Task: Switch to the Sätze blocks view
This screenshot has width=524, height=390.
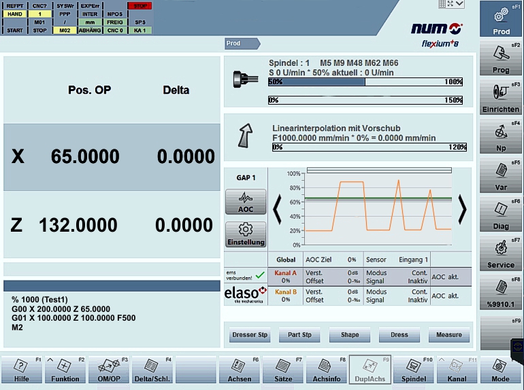Action: point(284,370)
